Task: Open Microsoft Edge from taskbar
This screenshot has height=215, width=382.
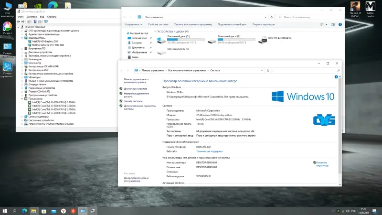Action: coord(24,211)
